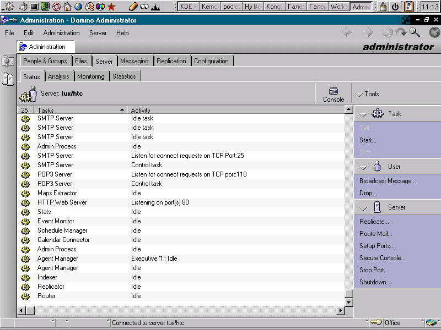Screen dimensions: 441x330
Task: Launch the terminal from the KDE panel
Action: pyautogui.click(x=34, y=7)
